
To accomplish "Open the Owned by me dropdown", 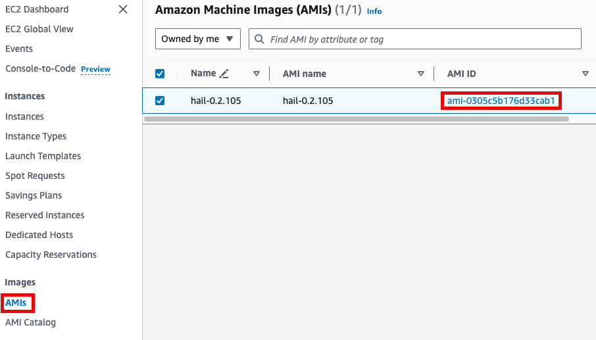I will point(197,39).
